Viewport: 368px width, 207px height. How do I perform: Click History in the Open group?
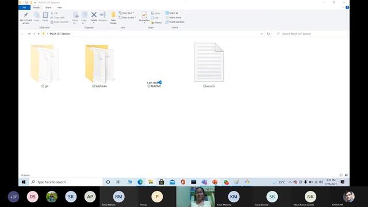(156, 22)
